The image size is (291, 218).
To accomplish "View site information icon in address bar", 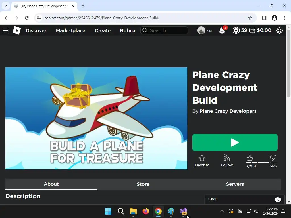I will point(39,18).
